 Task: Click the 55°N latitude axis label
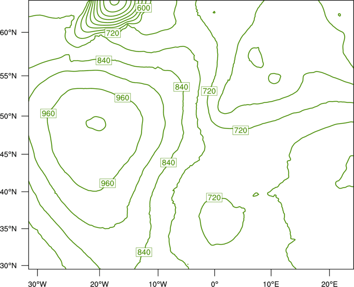pos(8,76)
